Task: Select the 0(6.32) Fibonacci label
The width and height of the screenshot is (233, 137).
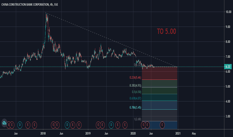Action: click(137, 65)
